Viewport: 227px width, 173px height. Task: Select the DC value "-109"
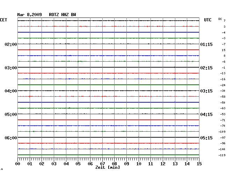(222, 132)
